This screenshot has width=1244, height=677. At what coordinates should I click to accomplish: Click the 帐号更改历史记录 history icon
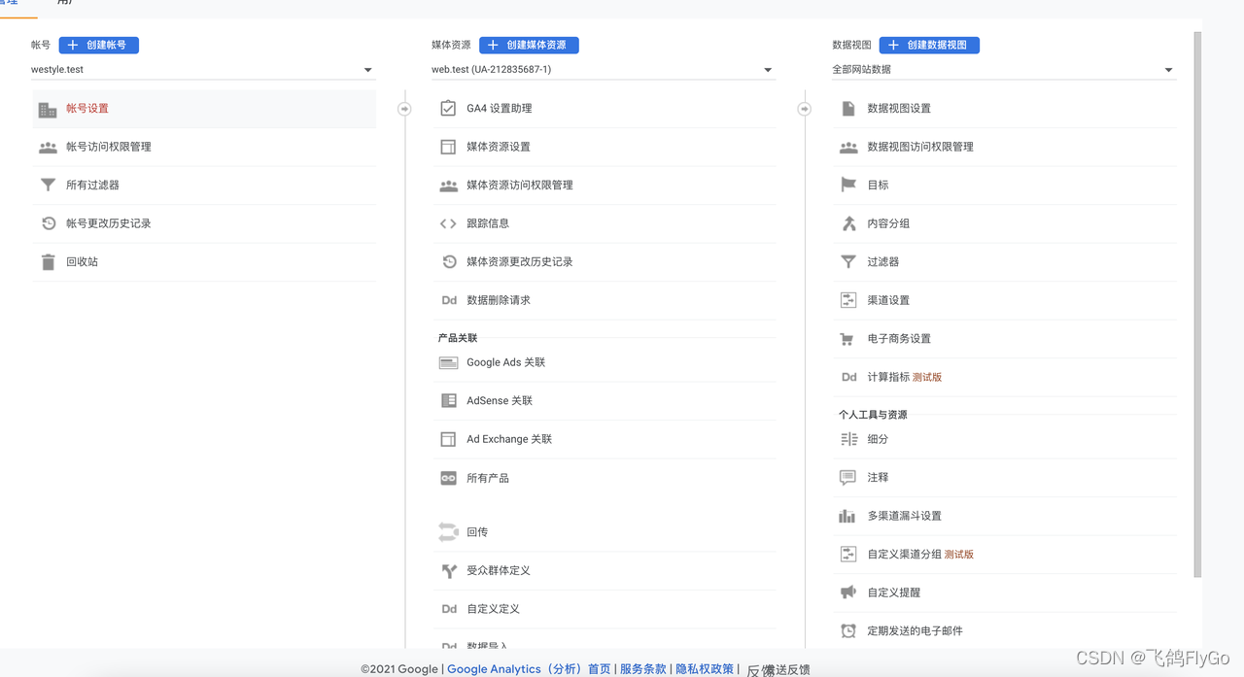(x=48, y=223)
